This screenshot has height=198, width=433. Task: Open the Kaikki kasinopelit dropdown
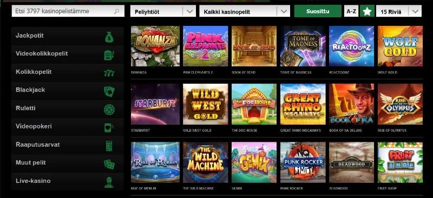pos(245,11)
